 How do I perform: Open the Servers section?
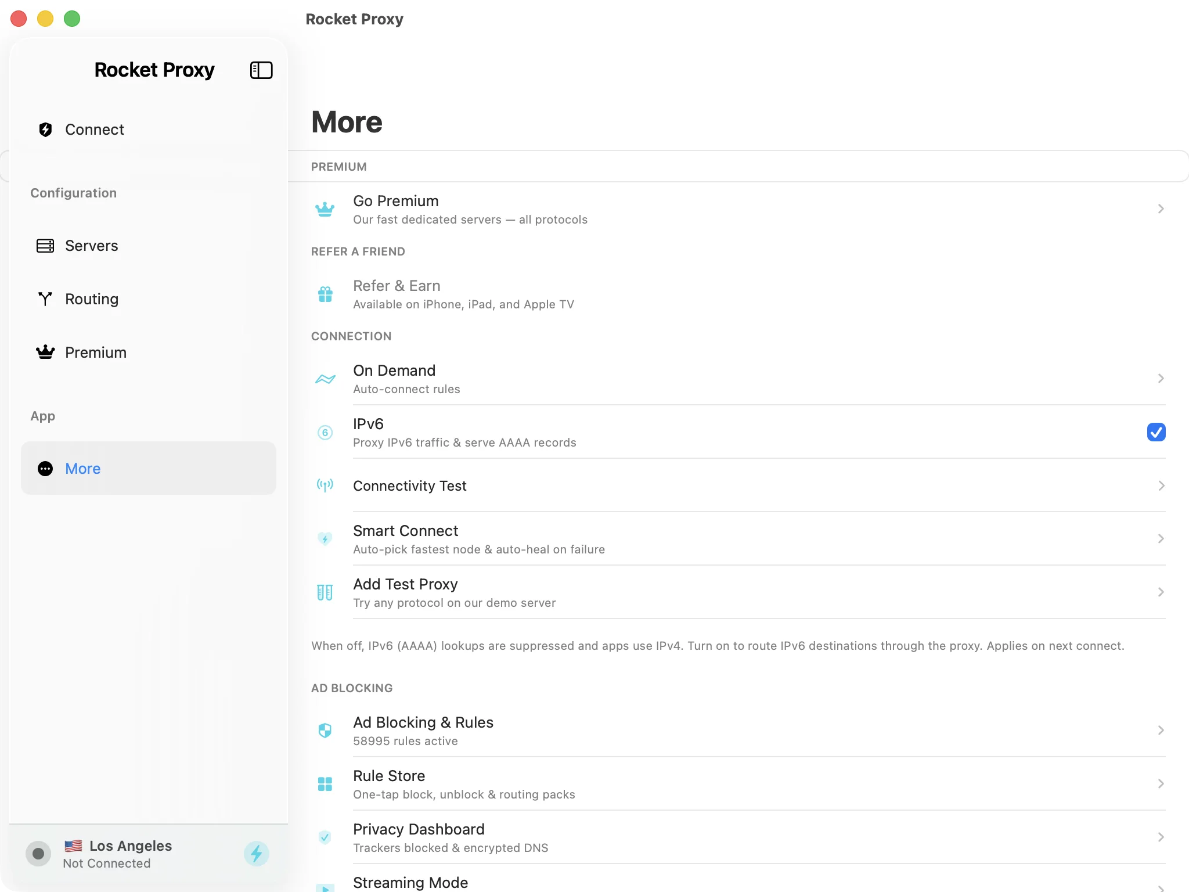[149, 246]
